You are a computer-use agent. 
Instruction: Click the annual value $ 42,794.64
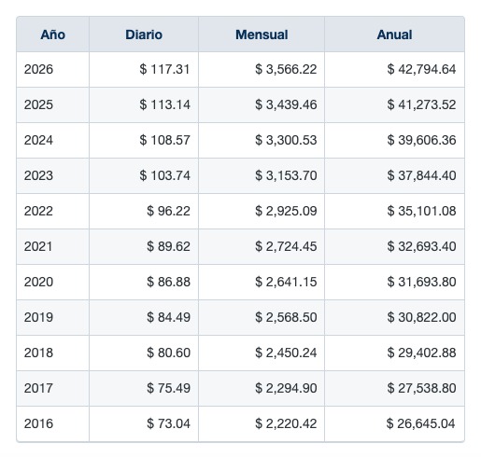click(421, 69)
